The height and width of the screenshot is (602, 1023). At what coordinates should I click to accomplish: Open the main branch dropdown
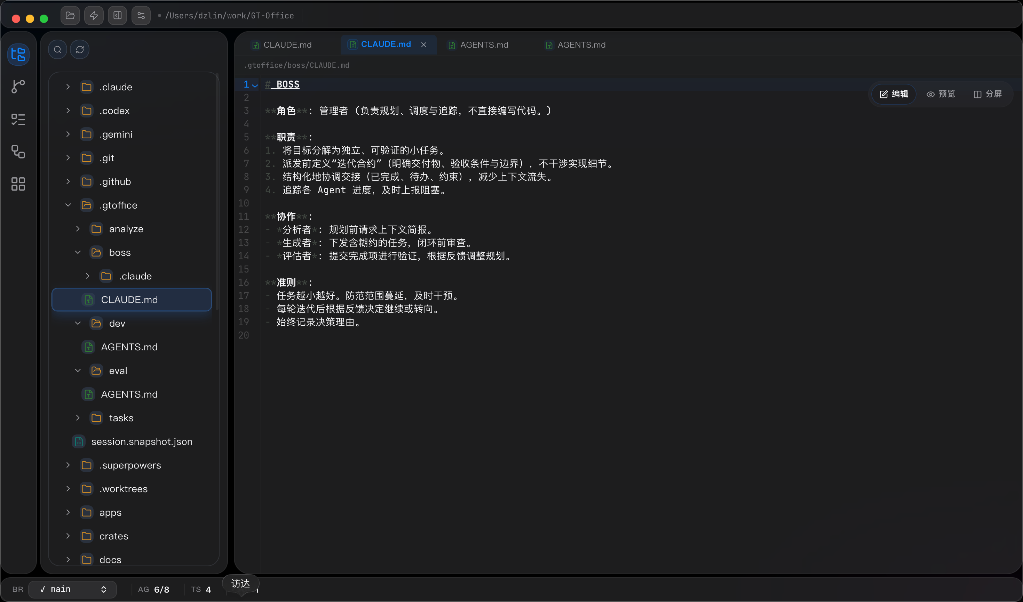pyautogui.click(x=73, y=589)
